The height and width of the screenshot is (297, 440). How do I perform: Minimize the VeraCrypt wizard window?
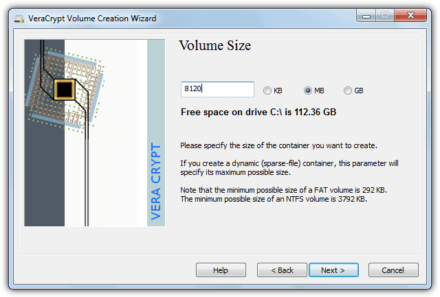pos(366,15)
